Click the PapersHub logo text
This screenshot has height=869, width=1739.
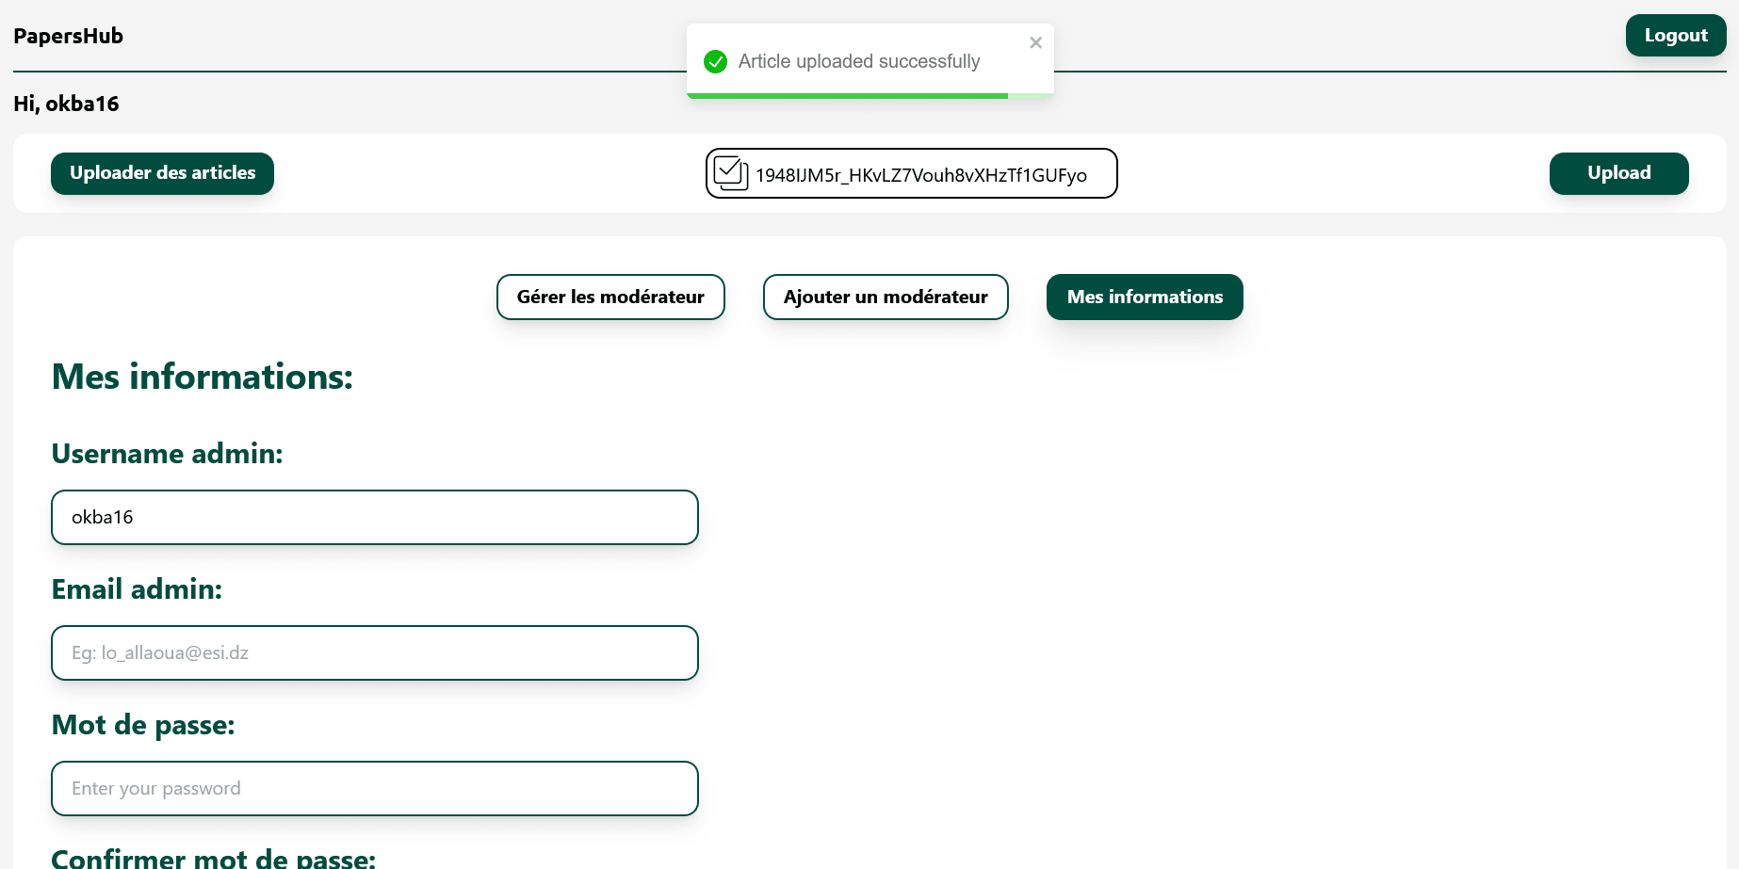68,36
